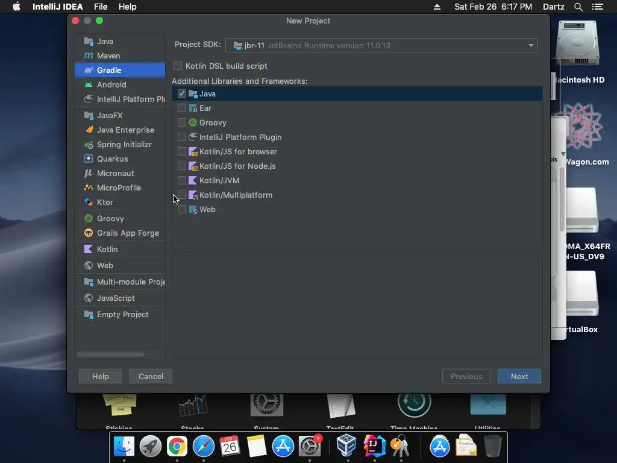Open IntelliJ IDEA from the Dock
The width and height of the screenshot is (617, 463).
(374, 446)
